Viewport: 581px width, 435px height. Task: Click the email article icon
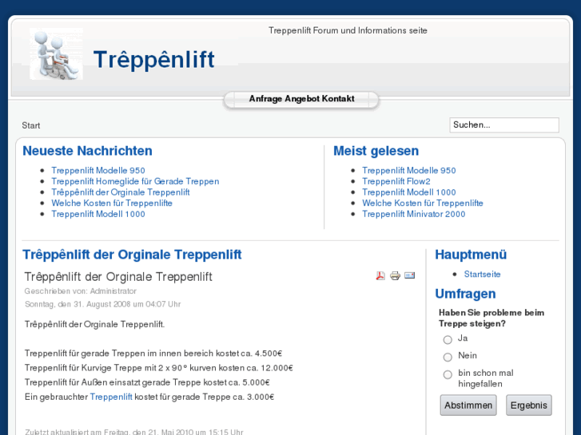tap(409, 275)
